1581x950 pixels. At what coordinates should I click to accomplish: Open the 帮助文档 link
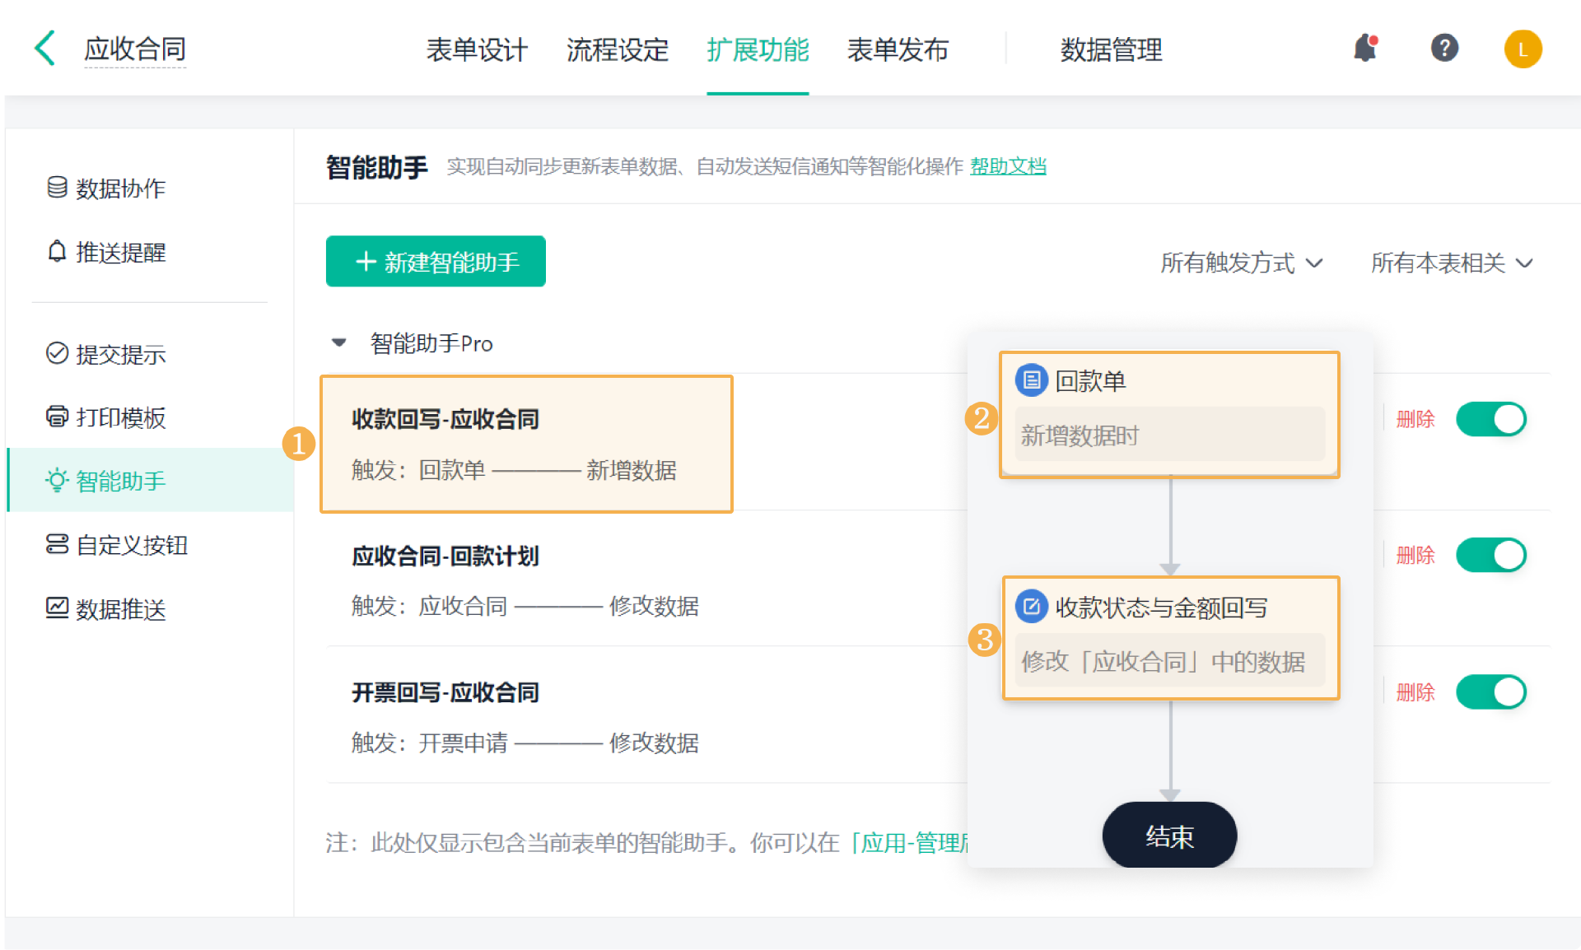point(1008,166)
